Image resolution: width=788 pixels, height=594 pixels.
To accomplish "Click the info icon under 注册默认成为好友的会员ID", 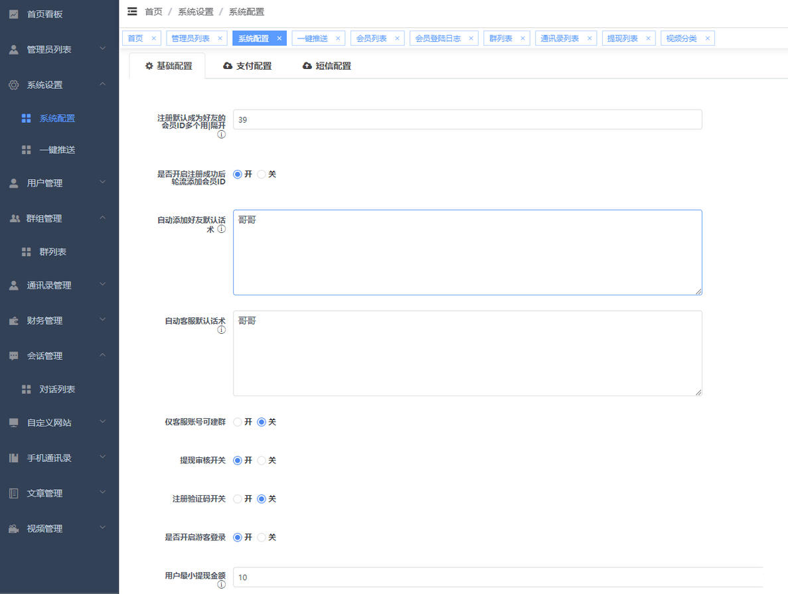I will tap(221, 135).
